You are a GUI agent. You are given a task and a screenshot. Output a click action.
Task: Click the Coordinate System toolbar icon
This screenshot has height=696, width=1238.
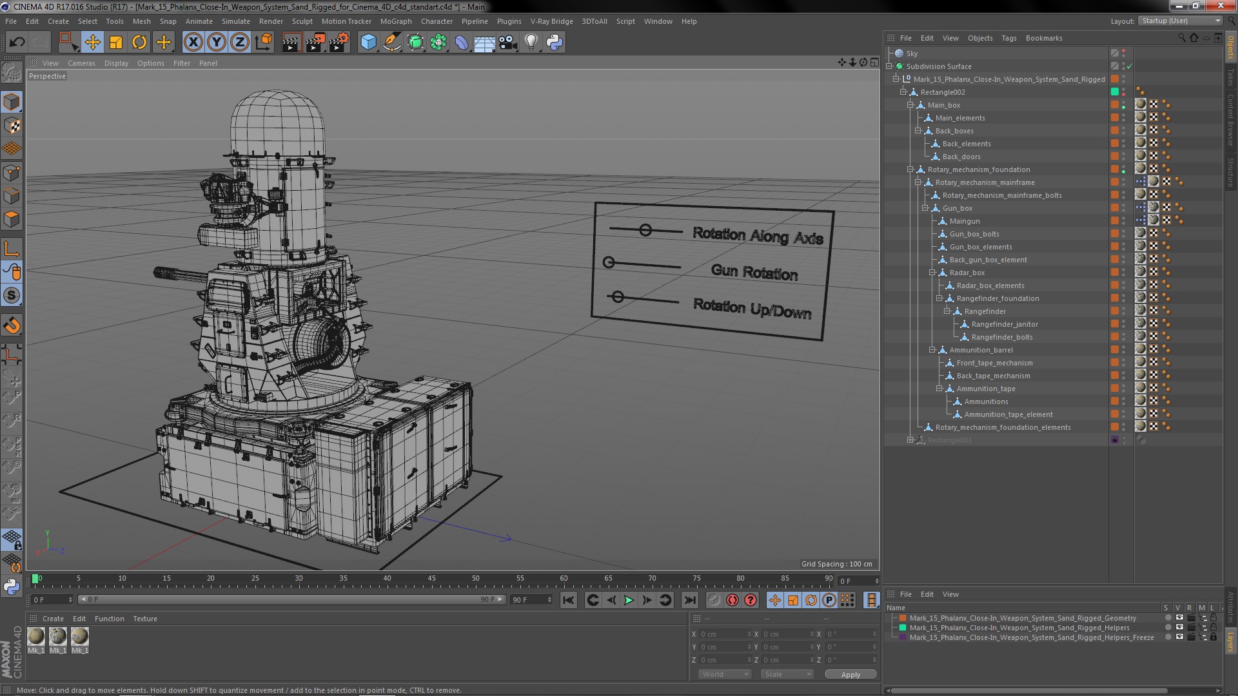264,43
